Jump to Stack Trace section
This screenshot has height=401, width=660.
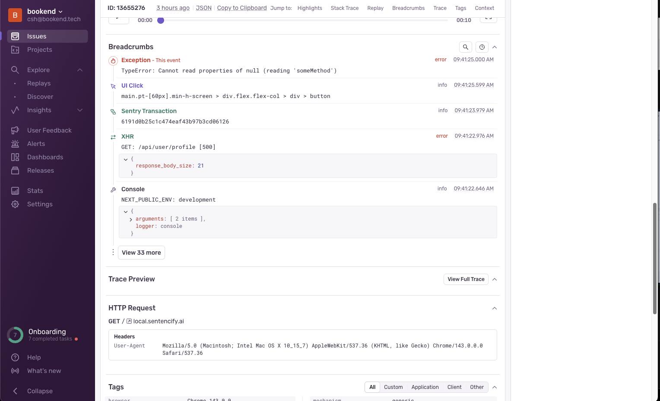point(344,8)
